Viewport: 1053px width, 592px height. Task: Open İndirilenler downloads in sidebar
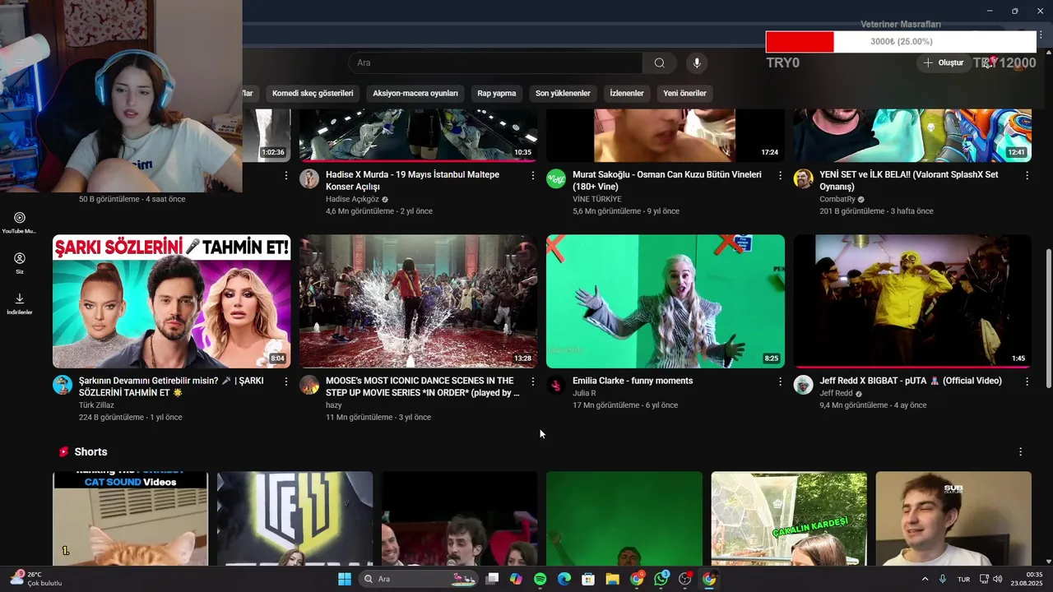pos(20,303)
